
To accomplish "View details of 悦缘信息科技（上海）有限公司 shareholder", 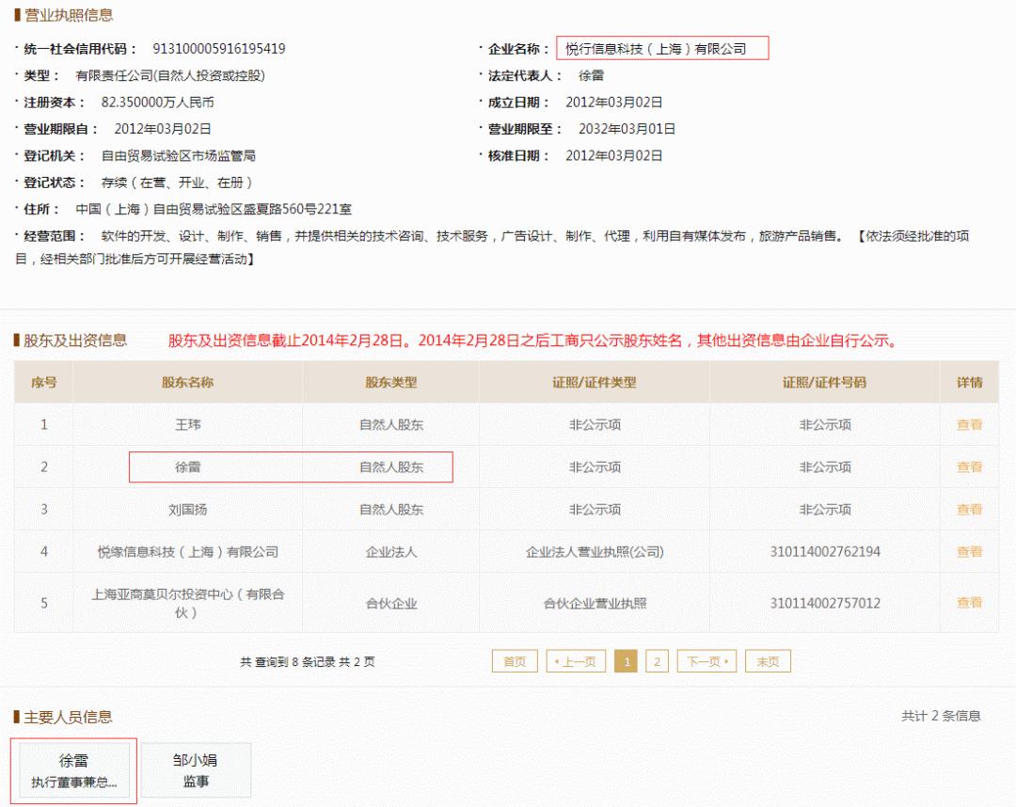I will pyautogui.click(x=969, y=553).
